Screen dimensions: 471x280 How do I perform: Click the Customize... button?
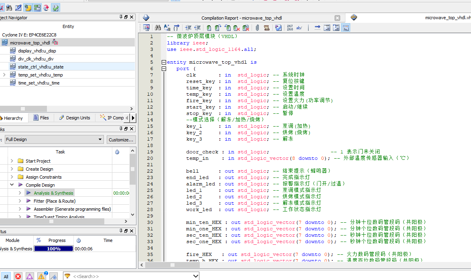click(121, 140)
